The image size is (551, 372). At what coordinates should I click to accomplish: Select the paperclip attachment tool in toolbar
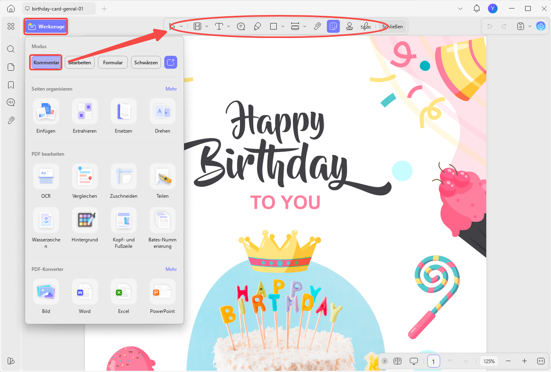318,26
